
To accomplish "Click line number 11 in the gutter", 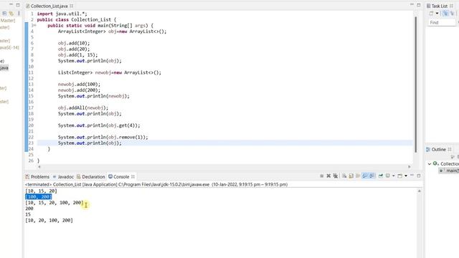I will click(31, 72).
